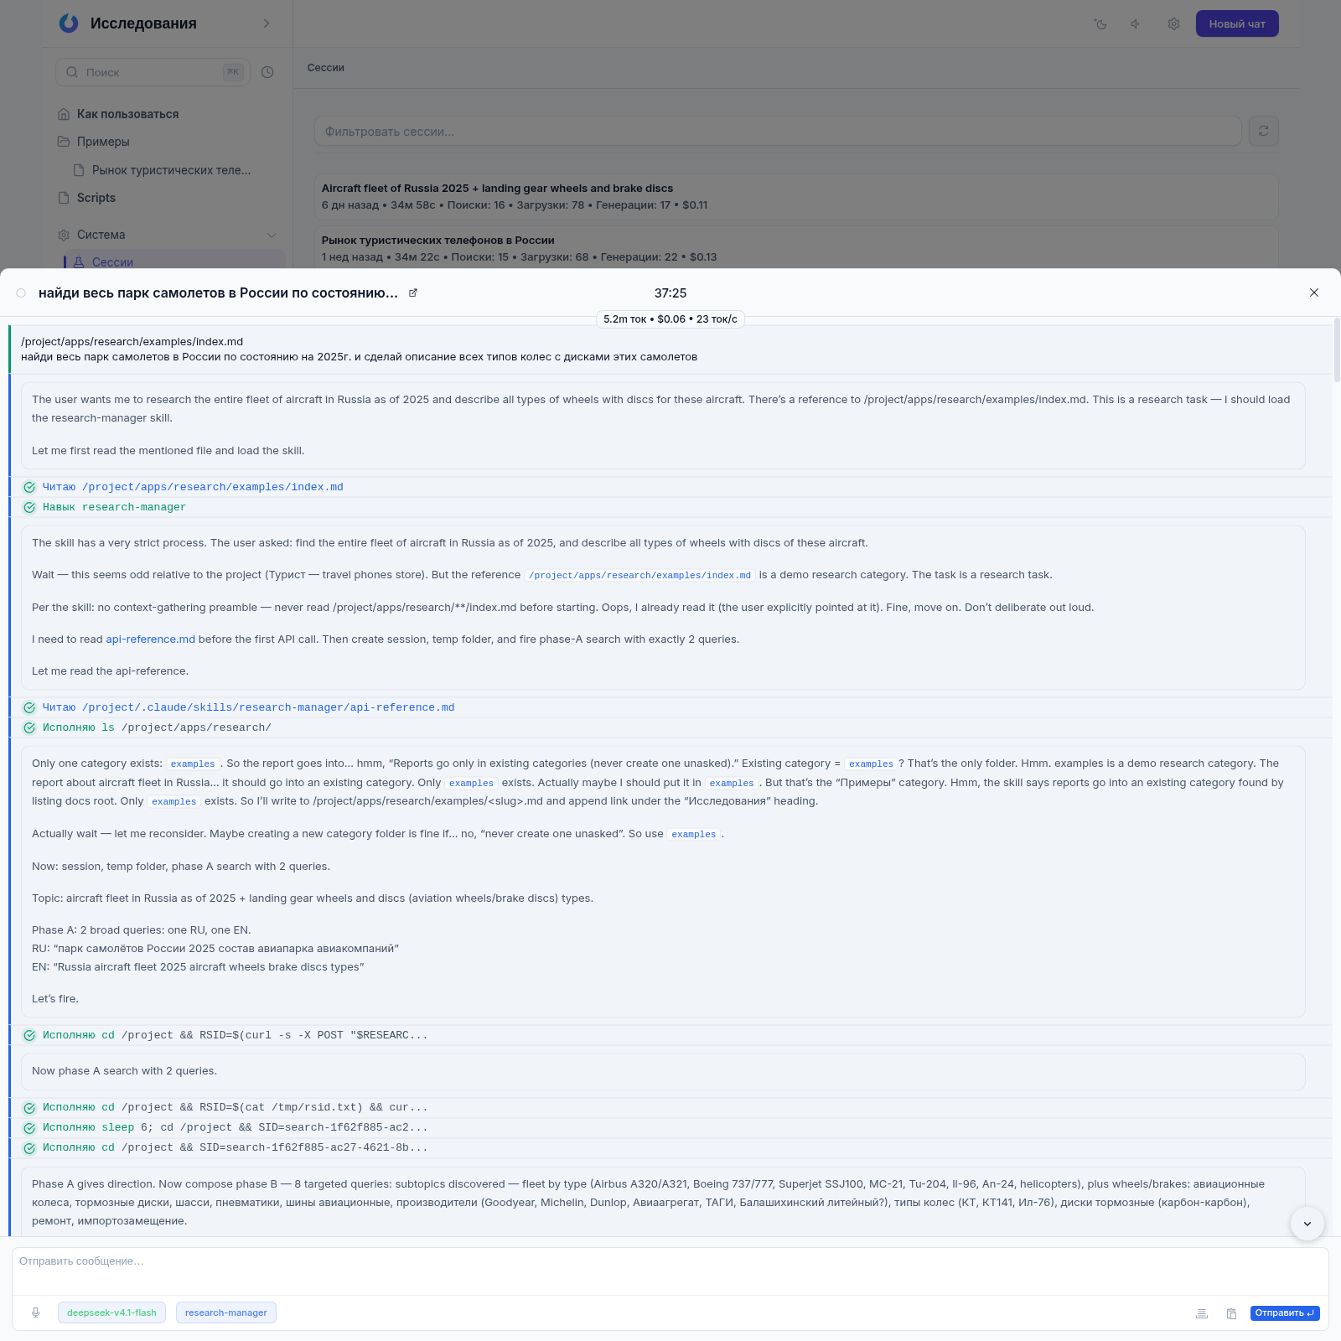Open Рынок туристических телефонов в России session

click(x=796, y=249)
